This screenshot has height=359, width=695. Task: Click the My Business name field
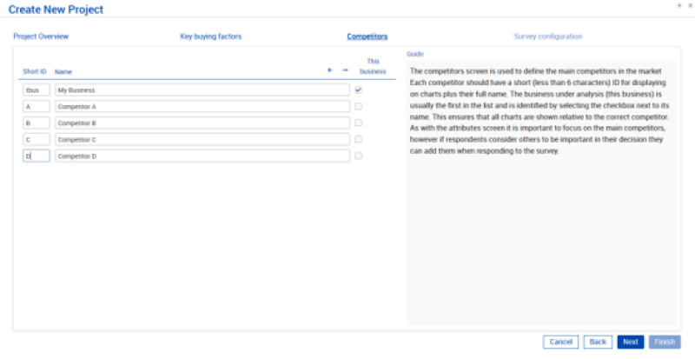[x=202, y=90]
